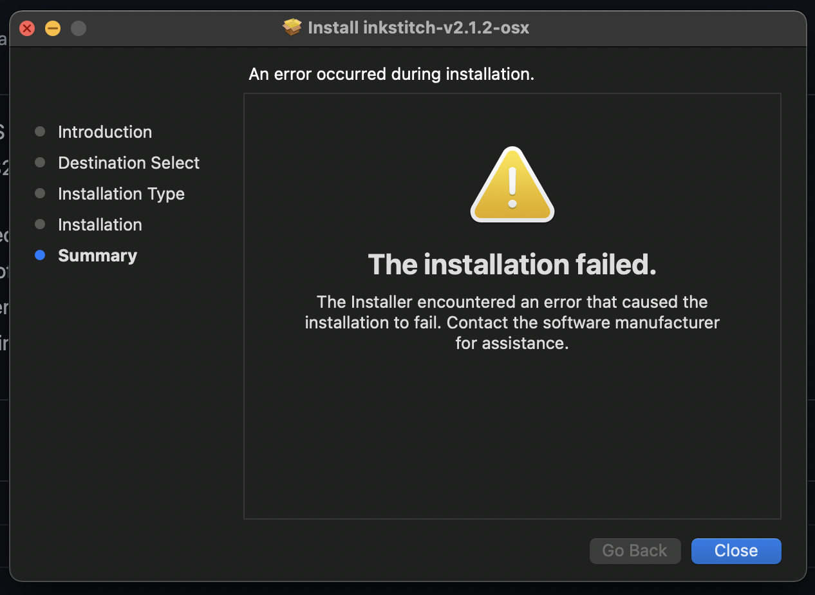Viewport: 815px width, 595px height.
Task: Select the Destination Select step
Action: tap(129, 162)
